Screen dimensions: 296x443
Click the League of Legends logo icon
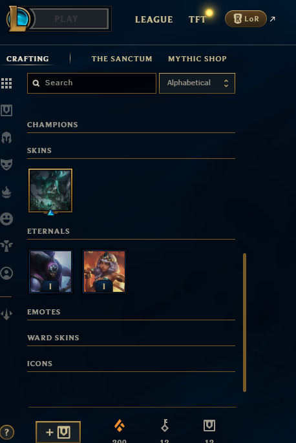point(19,19)
